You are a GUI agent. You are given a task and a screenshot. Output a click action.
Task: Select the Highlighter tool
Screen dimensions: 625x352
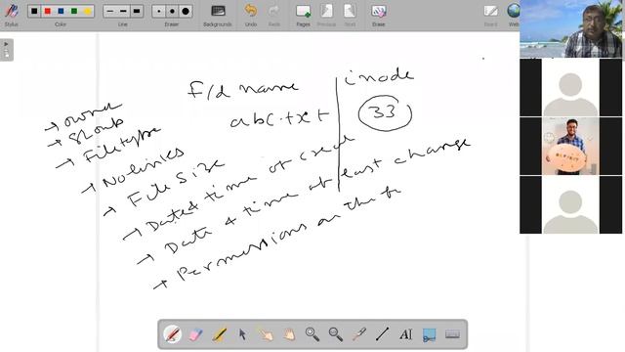pyautogui.click(x=219, y=334)
